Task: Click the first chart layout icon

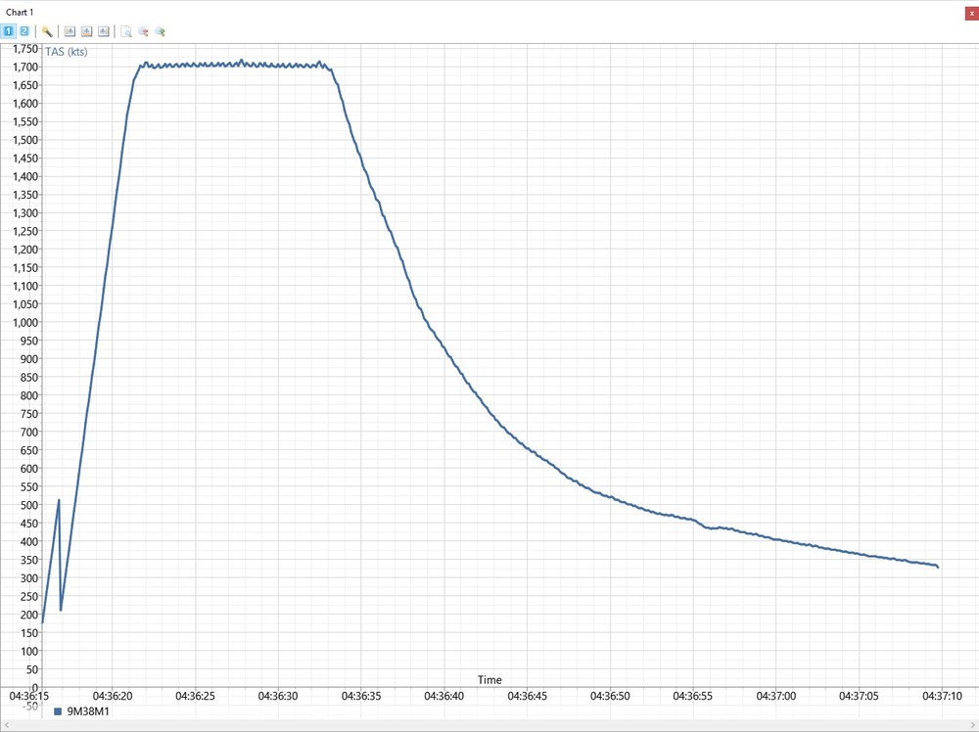Action: pos(70,31)
